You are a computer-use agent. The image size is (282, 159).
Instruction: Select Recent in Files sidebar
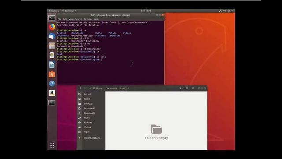point(87,94)
